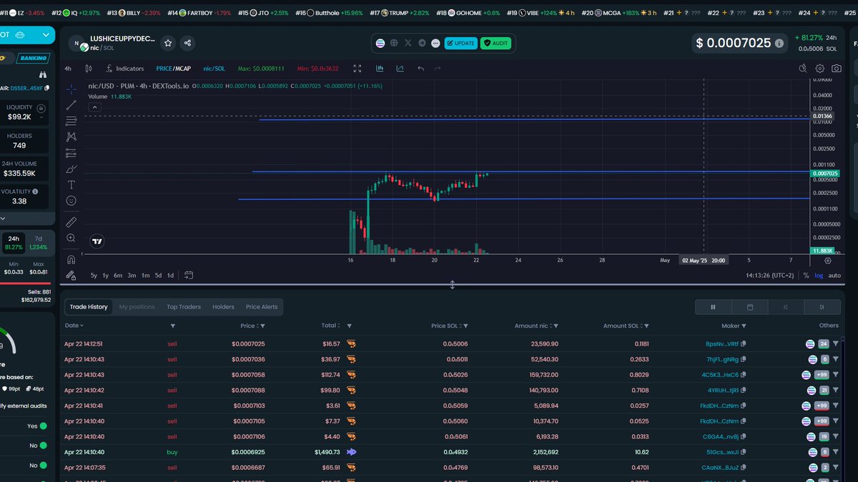Viewport: 858px width, 482px height.
Task: Enter fullscreen chart mode
Action: [x=357, y=69]
